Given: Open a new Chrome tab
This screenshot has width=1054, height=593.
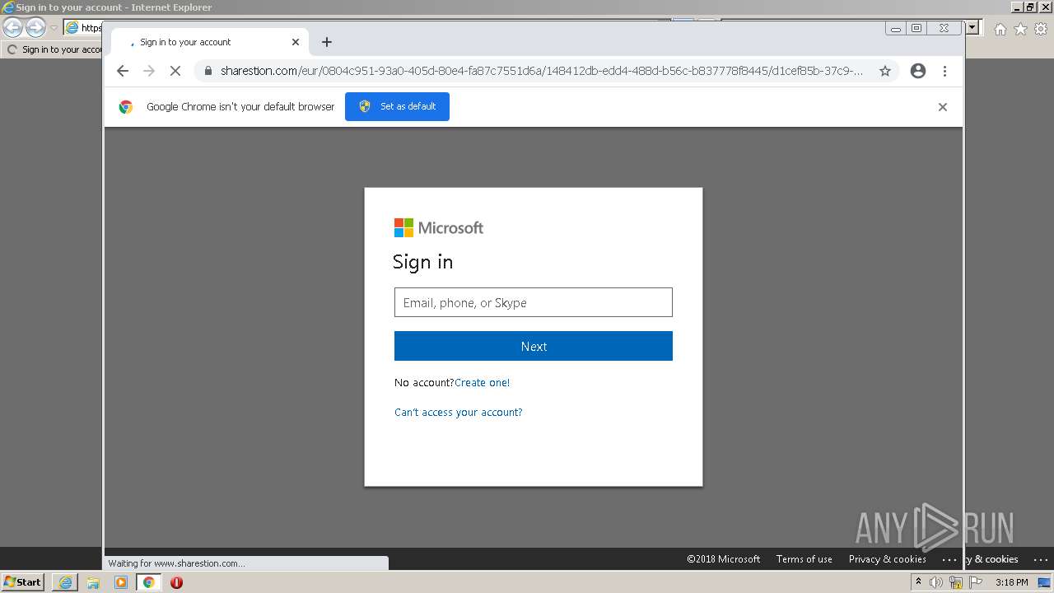Looking at the screenshot, I should click(x=327, y=42).
